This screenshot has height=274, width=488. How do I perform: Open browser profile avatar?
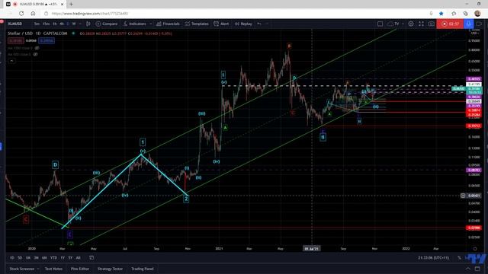click(x=477, y=14)
